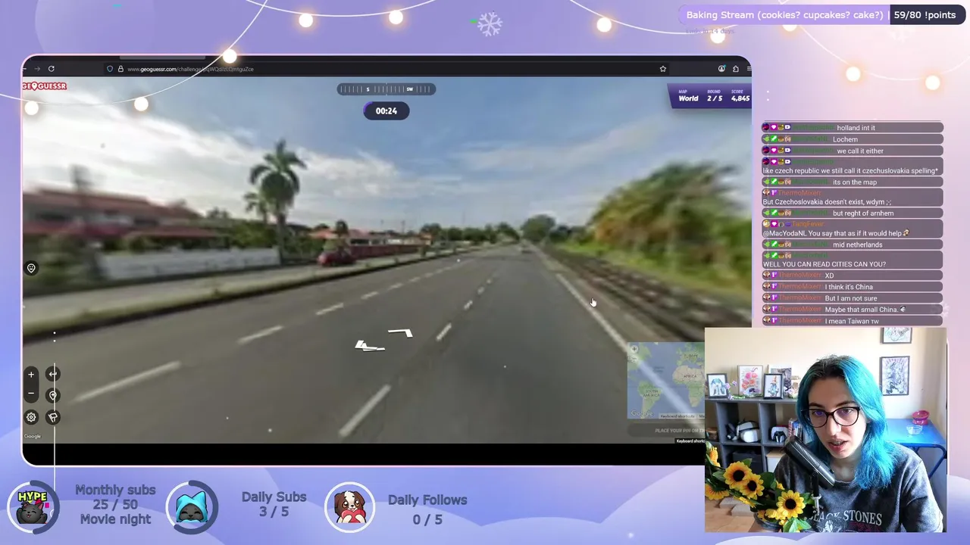Click chat message 'But I am not sure'
The width and height of the screenshot is (970, 545).
tap(853, 298)
